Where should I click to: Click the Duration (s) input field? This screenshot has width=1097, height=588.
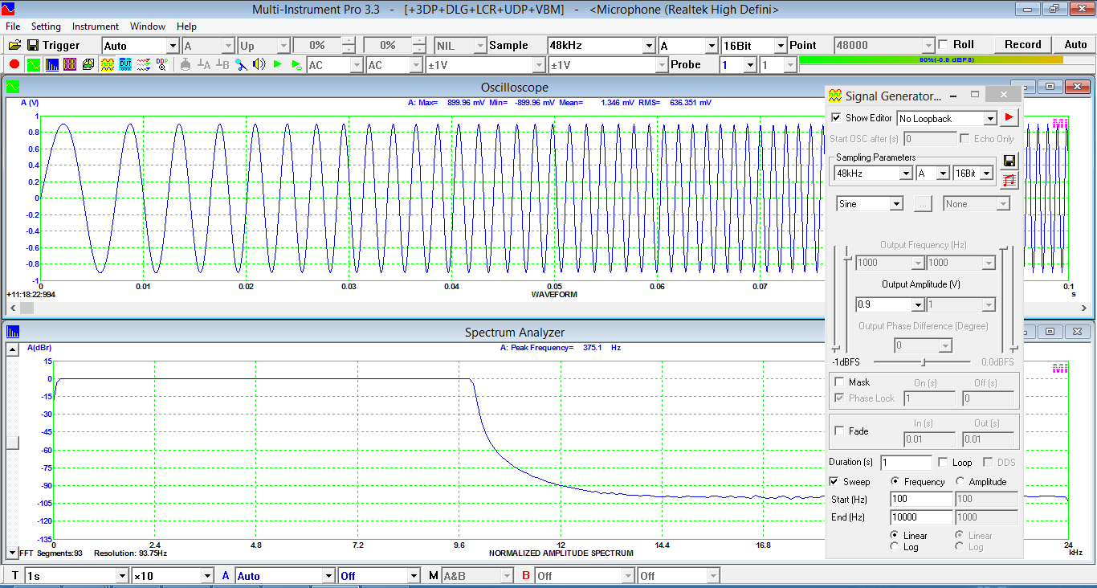[906, 463]
